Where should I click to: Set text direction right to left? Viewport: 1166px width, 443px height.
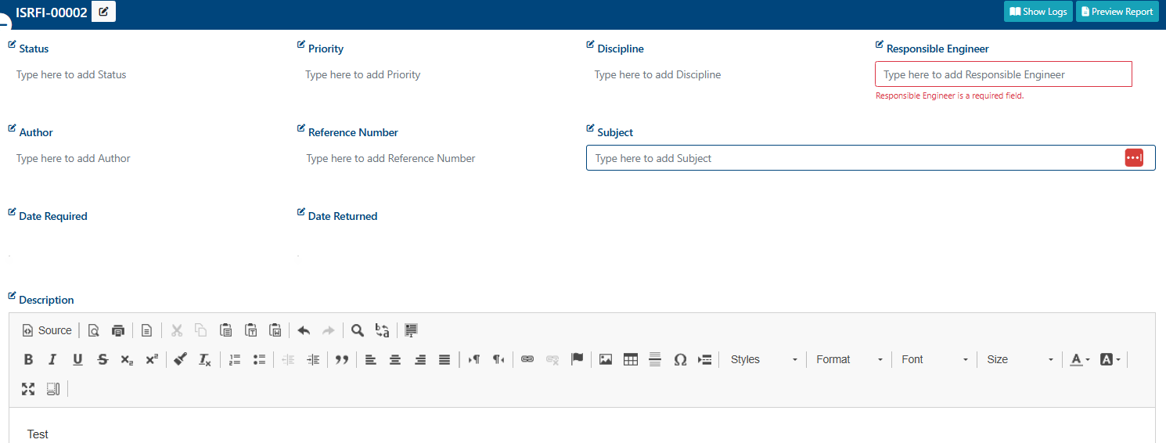(498, 359)
